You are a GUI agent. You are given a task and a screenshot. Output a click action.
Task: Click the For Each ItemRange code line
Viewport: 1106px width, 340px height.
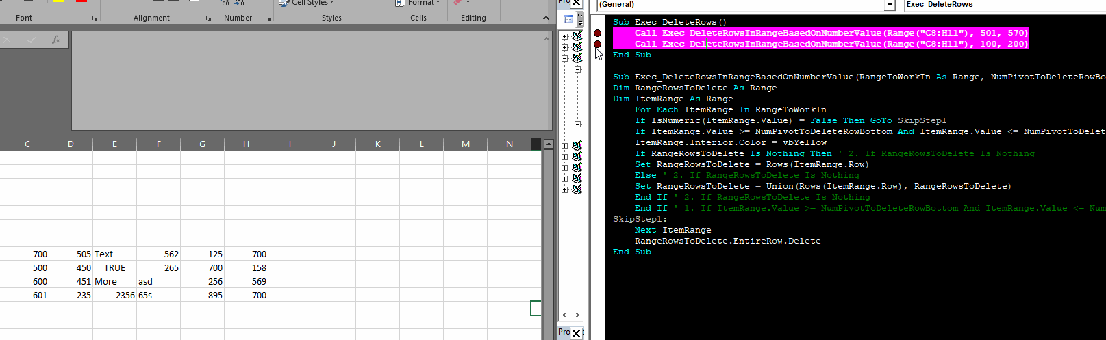pyautogui.click(x=731, y=109)
